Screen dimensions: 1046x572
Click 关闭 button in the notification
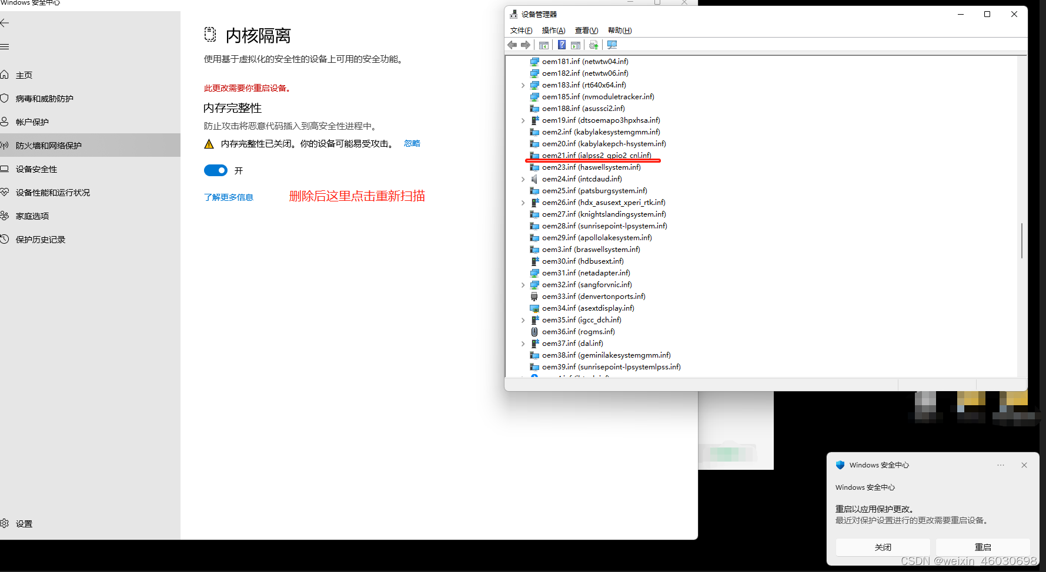click(883, 547)
